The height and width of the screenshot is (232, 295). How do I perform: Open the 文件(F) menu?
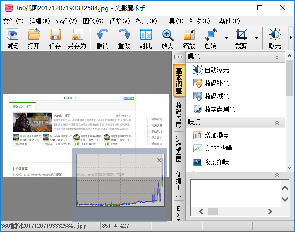pos(13,21)
